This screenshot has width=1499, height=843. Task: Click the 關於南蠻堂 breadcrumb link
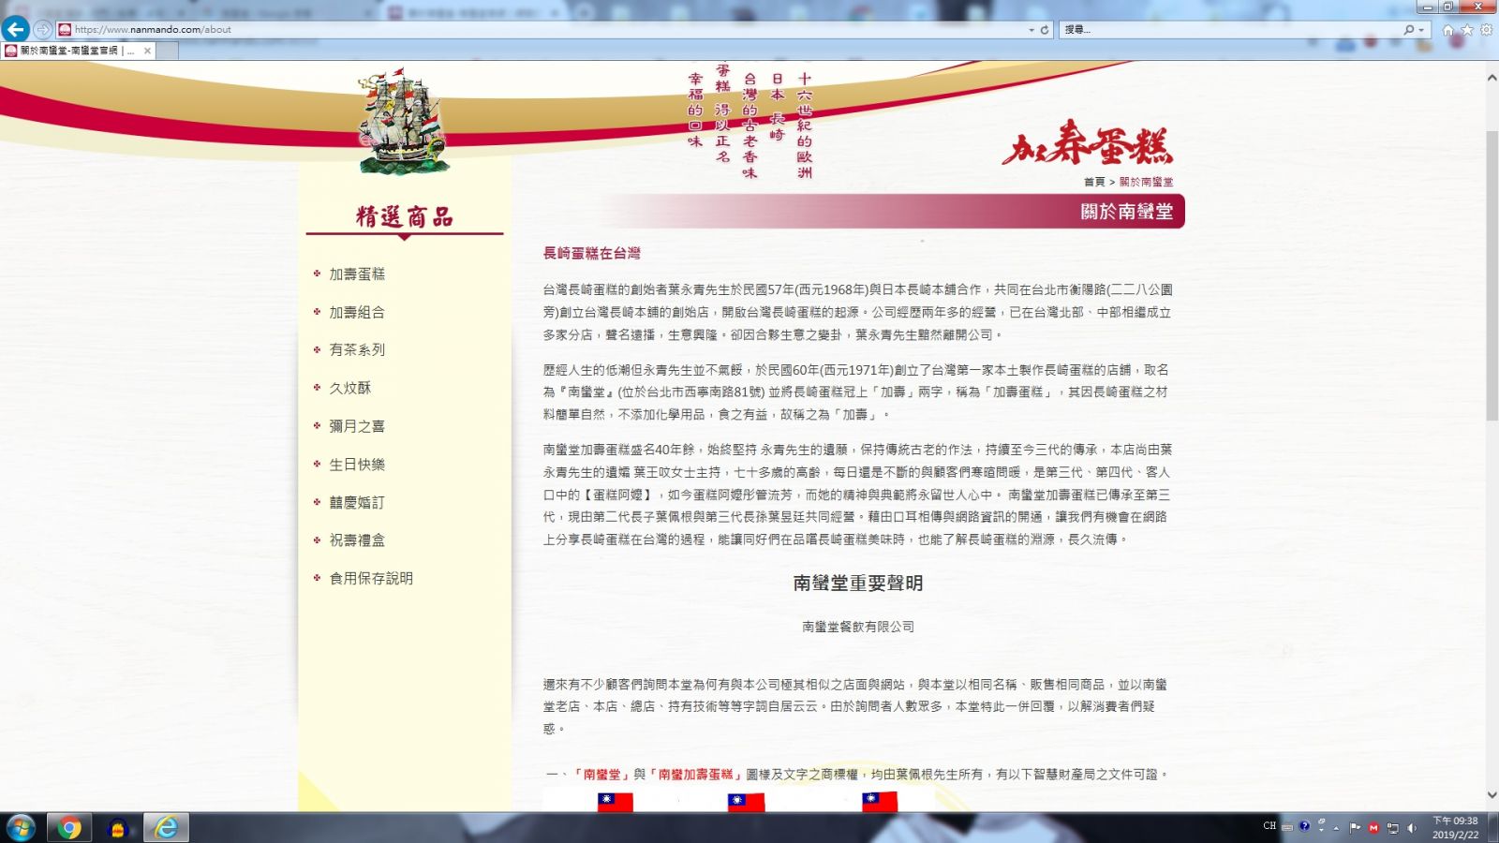click(x=1146, y=182)
